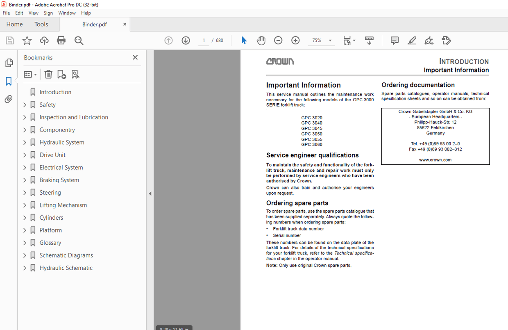The height and width of the screenshot is (330, 508).
Task: Select the Highlight Text tool
Action: click(x=412, y=40)
